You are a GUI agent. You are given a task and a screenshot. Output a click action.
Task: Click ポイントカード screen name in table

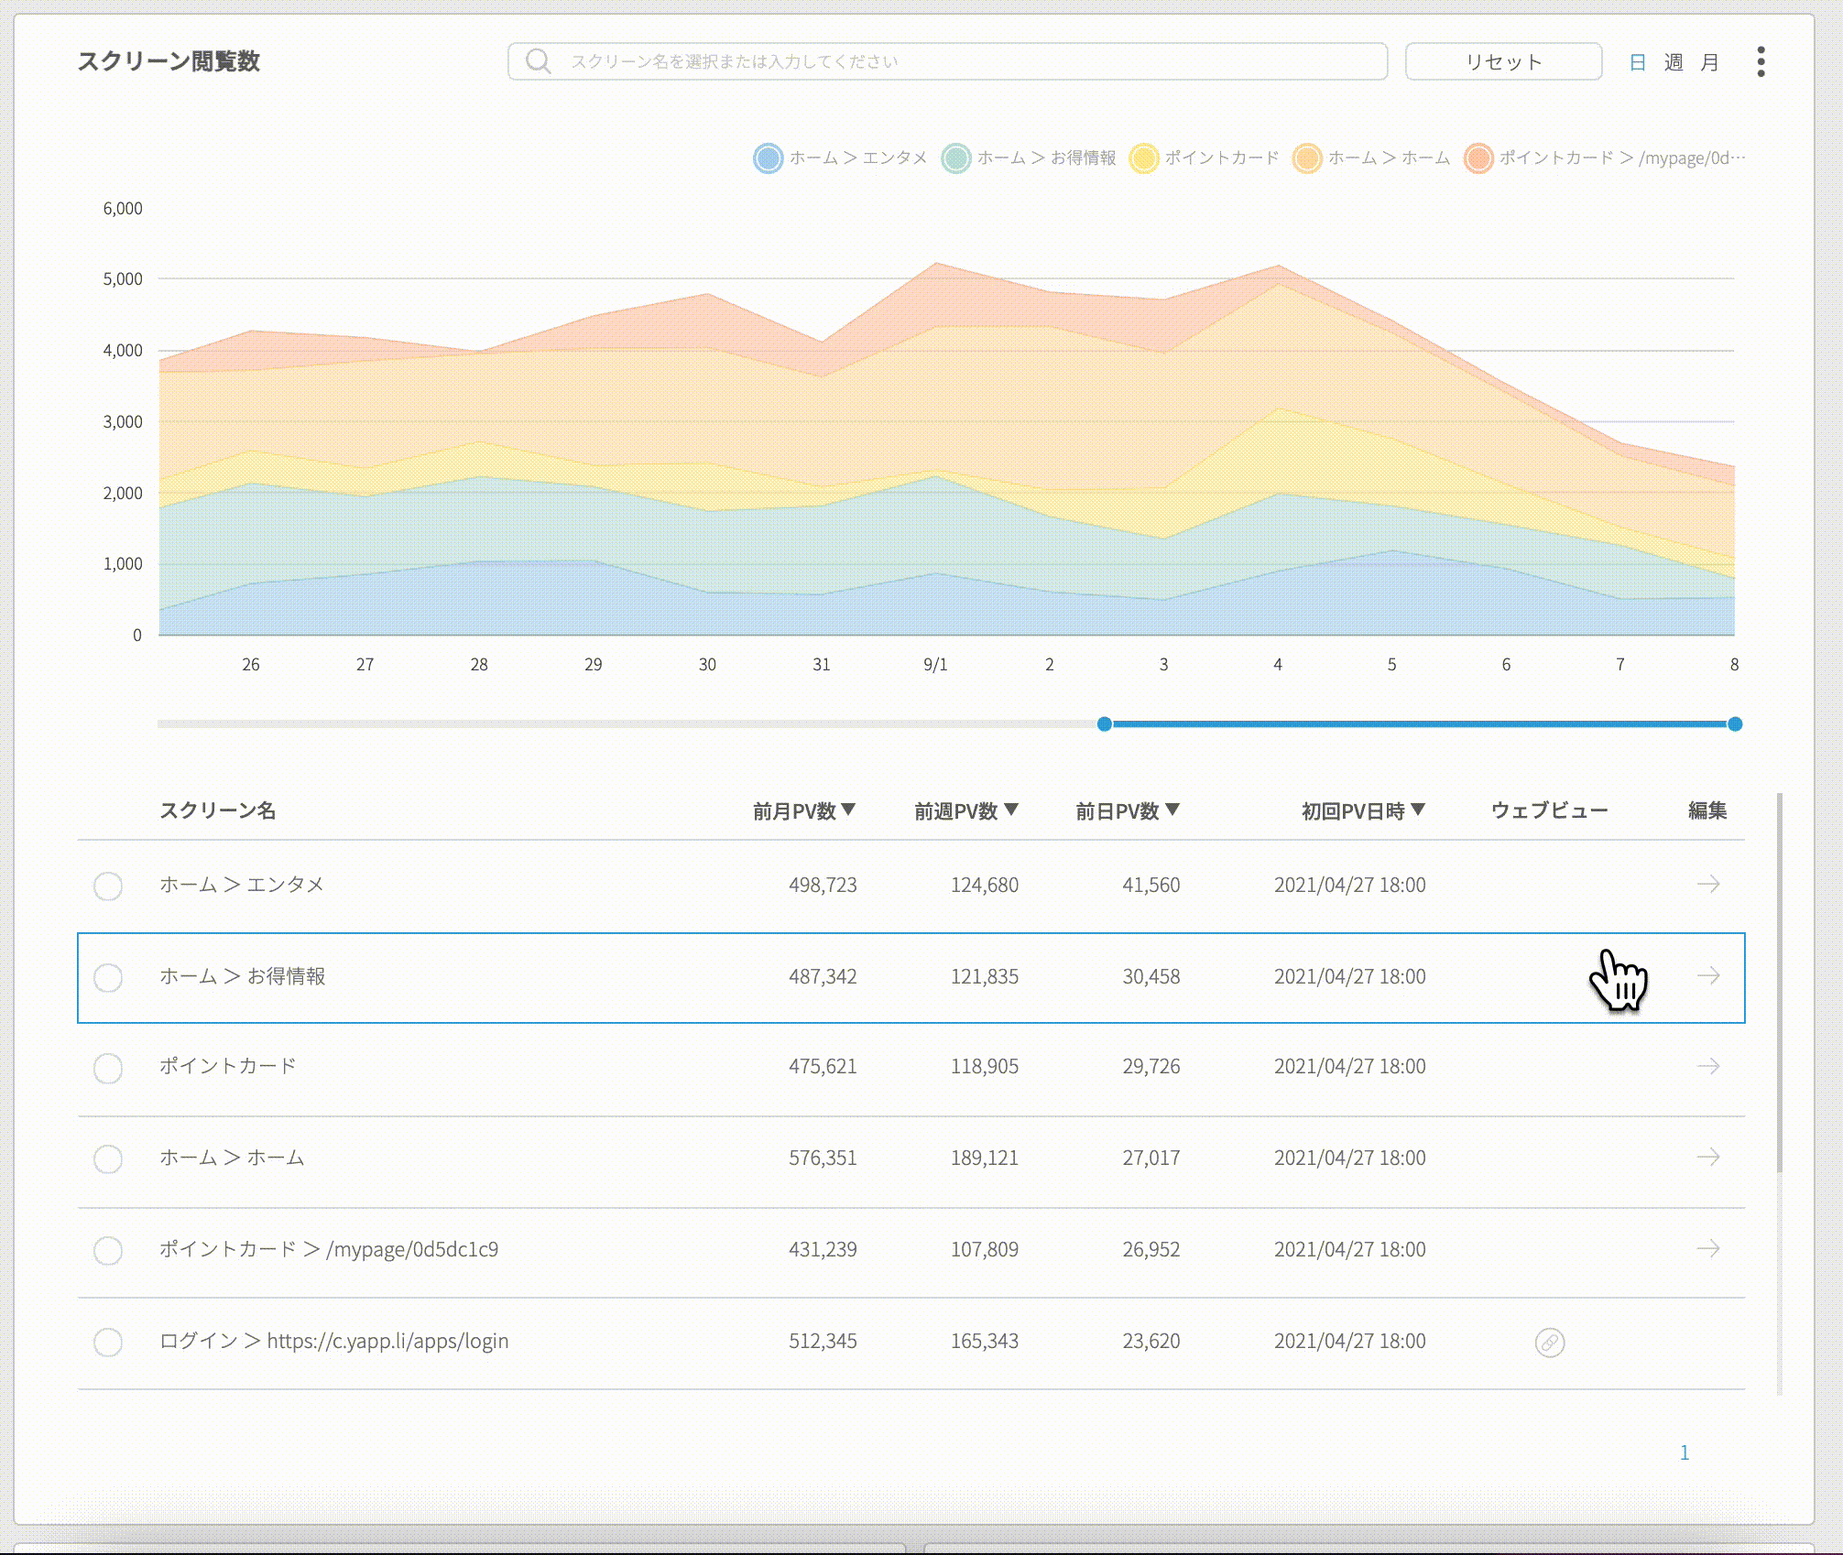point(228,1066)
